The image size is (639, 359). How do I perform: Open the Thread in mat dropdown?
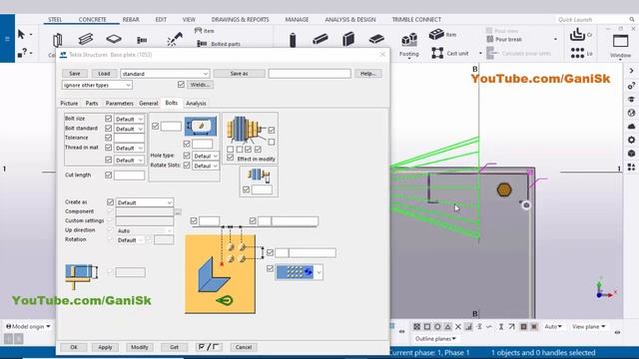coord(129,149)
